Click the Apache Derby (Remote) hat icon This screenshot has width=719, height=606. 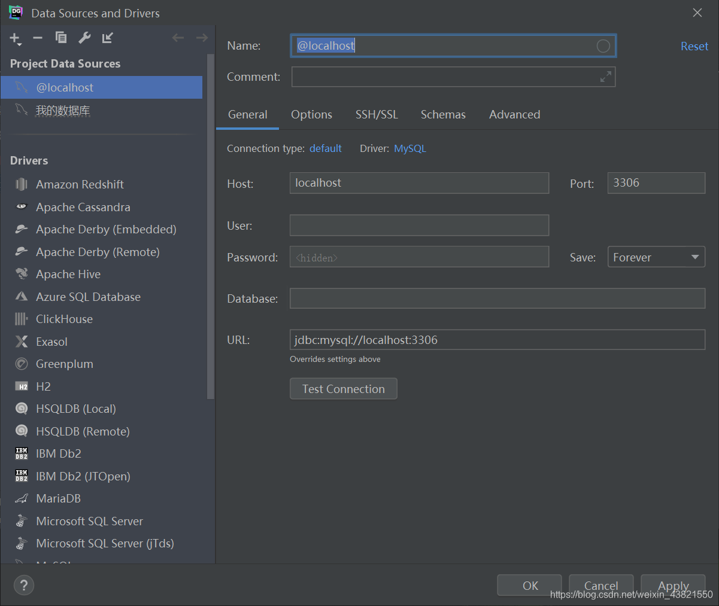tap(22, 251)
